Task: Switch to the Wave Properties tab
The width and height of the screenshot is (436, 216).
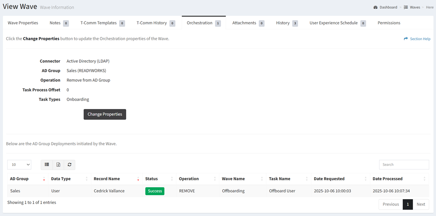Action: pyautogui.click(x=23, y=23)
